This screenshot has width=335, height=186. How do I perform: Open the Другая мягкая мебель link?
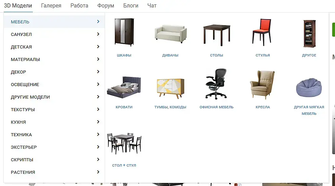pyautogui.click(x=309, y=110)
